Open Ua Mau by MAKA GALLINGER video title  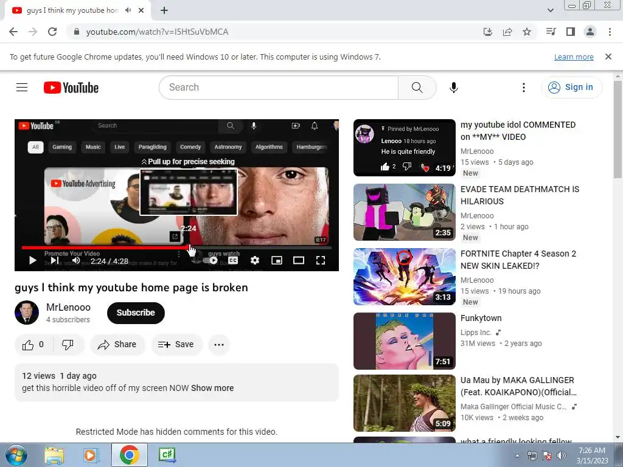click(x=518, y=386)
